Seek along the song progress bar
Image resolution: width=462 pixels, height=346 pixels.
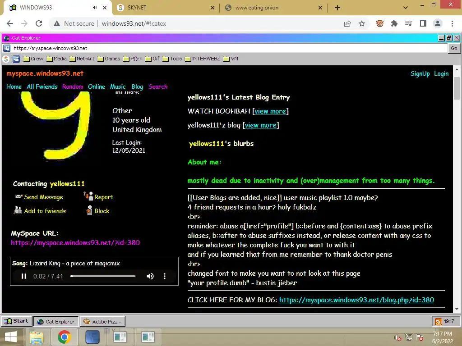[103, 276]
